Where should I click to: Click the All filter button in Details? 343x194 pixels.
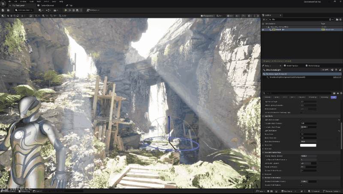pos(334,97)
